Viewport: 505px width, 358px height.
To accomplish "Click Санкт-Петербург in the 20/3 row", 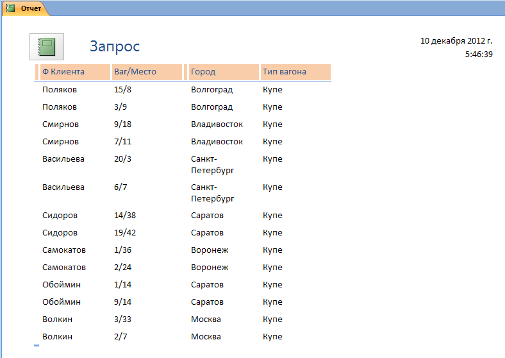I will point(213,165).
